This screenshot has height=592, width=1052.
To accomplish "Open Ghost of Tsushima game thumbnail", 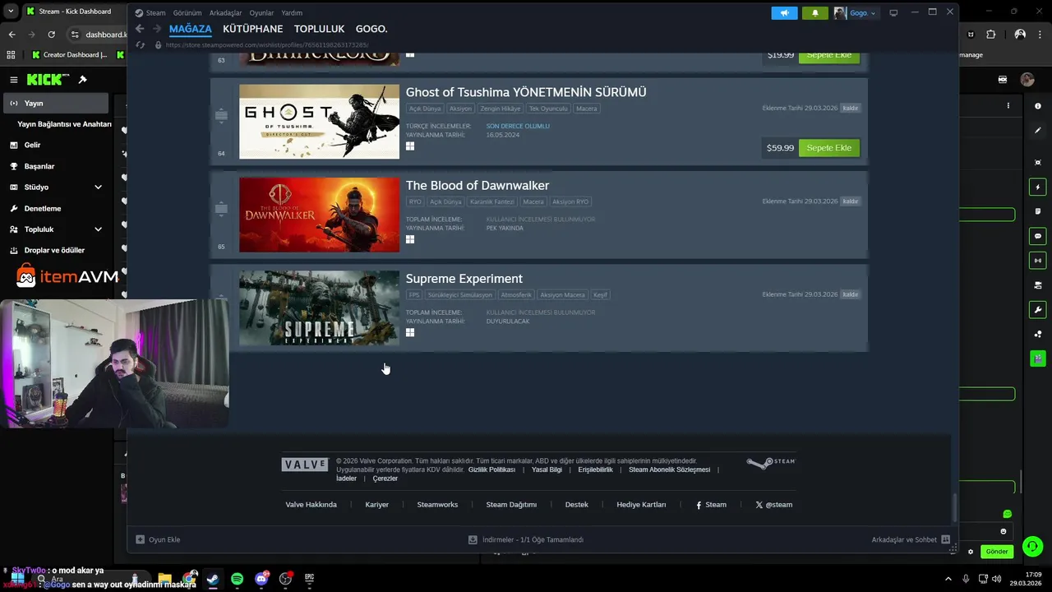I will pos(319,122).
